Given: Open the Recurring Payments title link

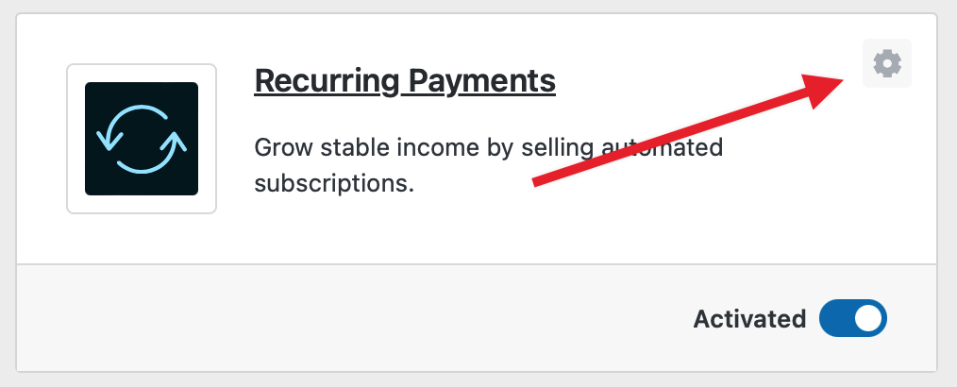Looking at the screenshot, I should [x=405, y=81].
